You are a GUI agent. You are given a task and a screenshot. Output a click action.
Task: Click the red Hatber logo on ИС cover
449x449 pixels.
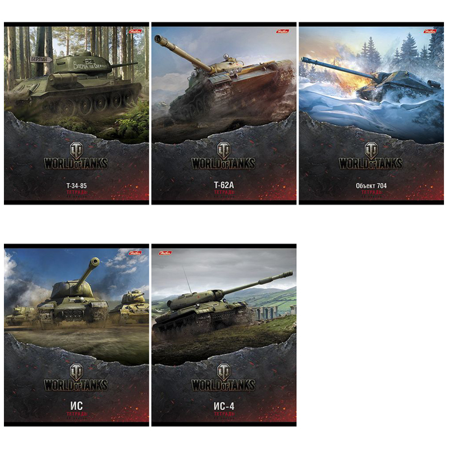[x=135, y=253]
